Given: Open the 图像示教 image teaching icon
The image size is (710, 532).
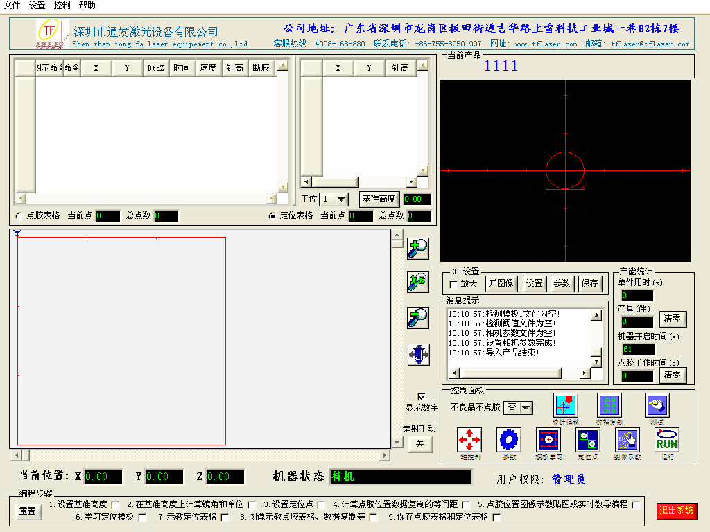Looking at the screenshot, I should click(x=627, y=440).
